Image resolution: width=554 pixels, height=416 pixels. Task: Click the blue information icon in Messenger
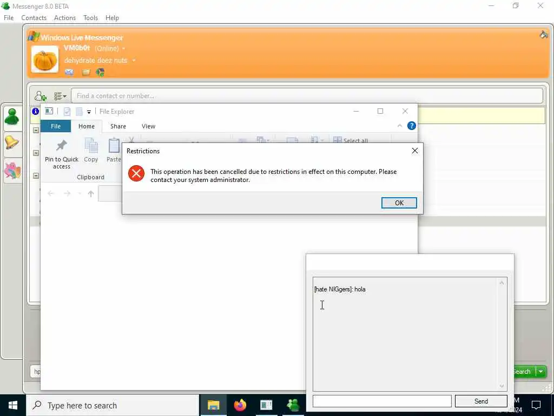(35, 112)
